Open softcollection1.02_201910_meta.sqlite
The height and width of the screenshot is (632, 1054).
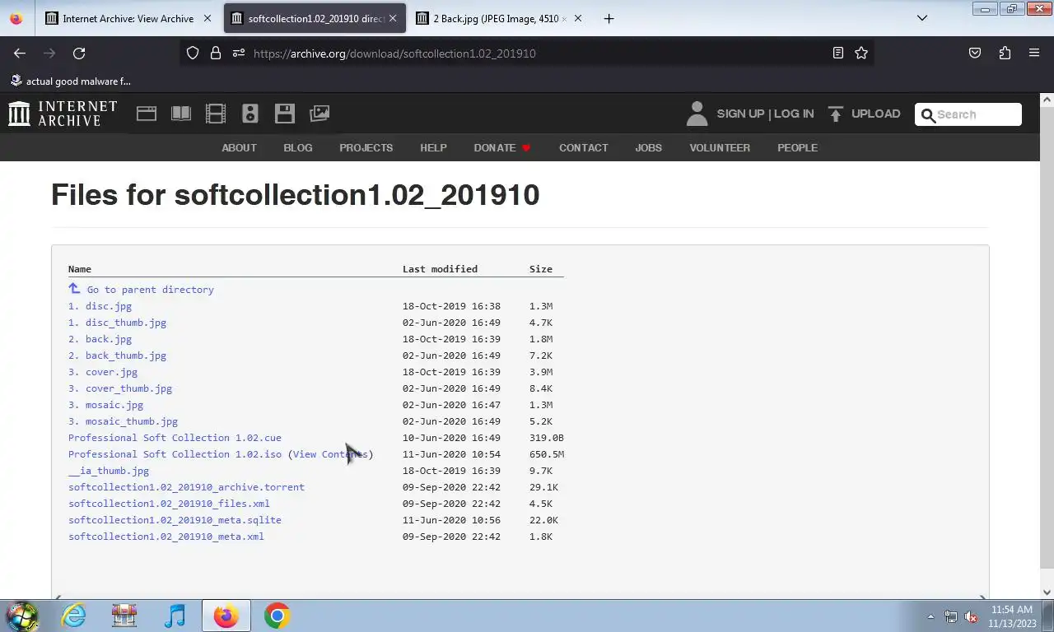175,520
